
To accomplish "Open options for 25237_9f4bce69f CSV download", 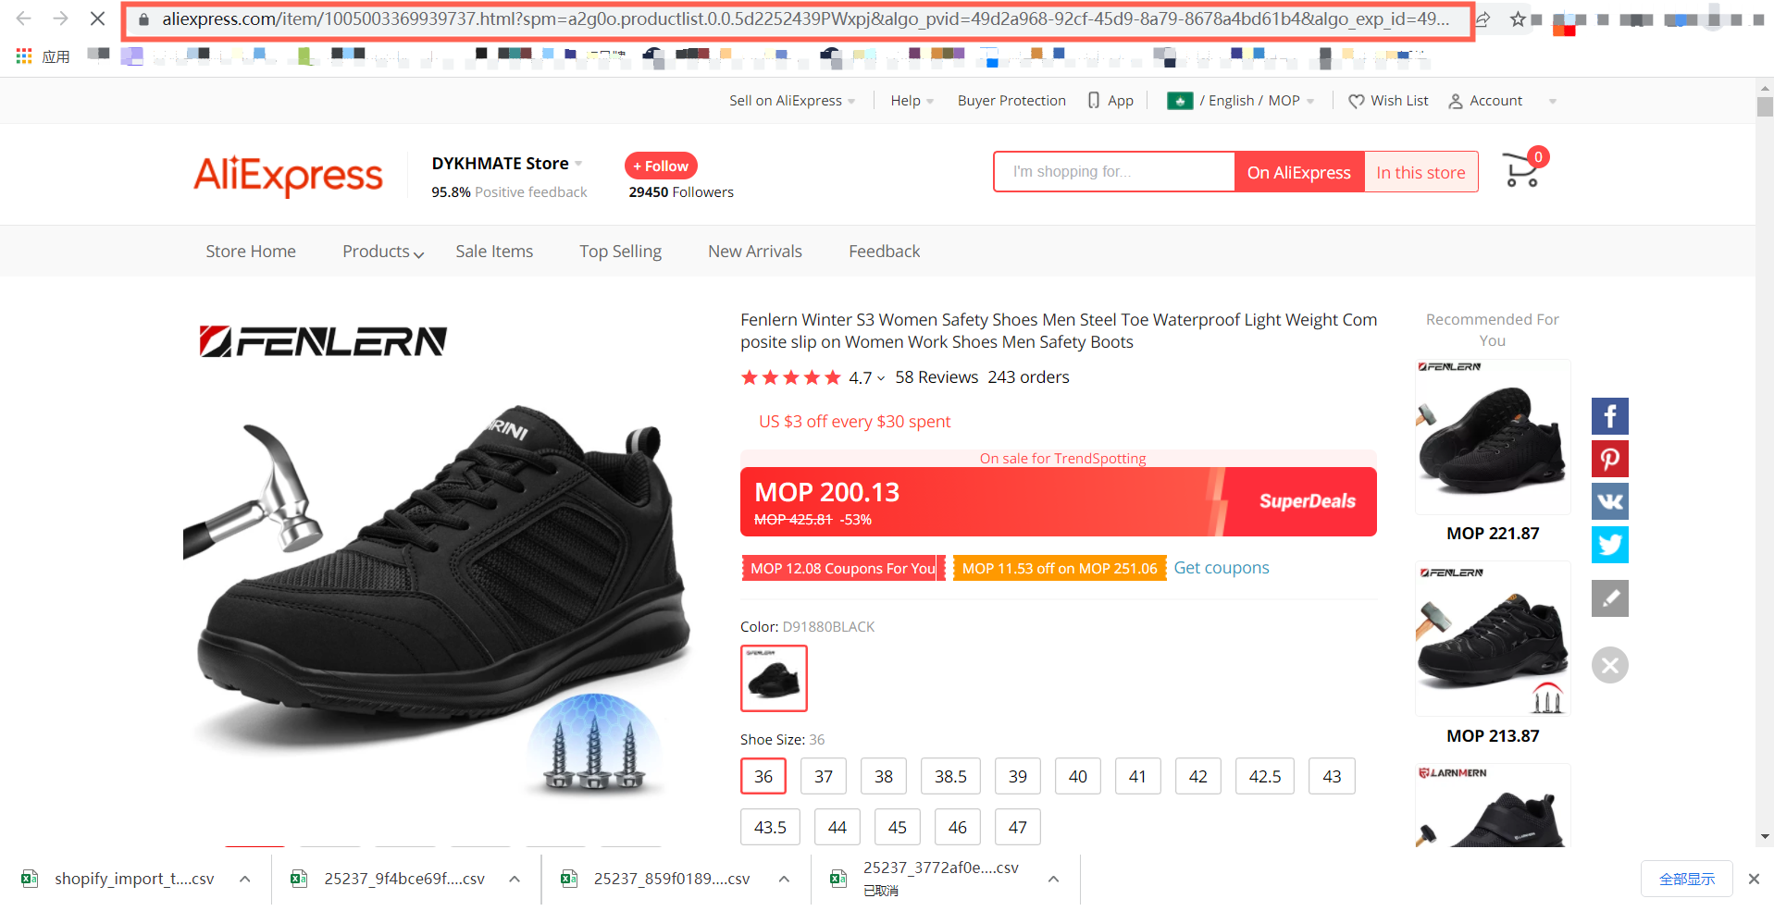I will point(515,879).
